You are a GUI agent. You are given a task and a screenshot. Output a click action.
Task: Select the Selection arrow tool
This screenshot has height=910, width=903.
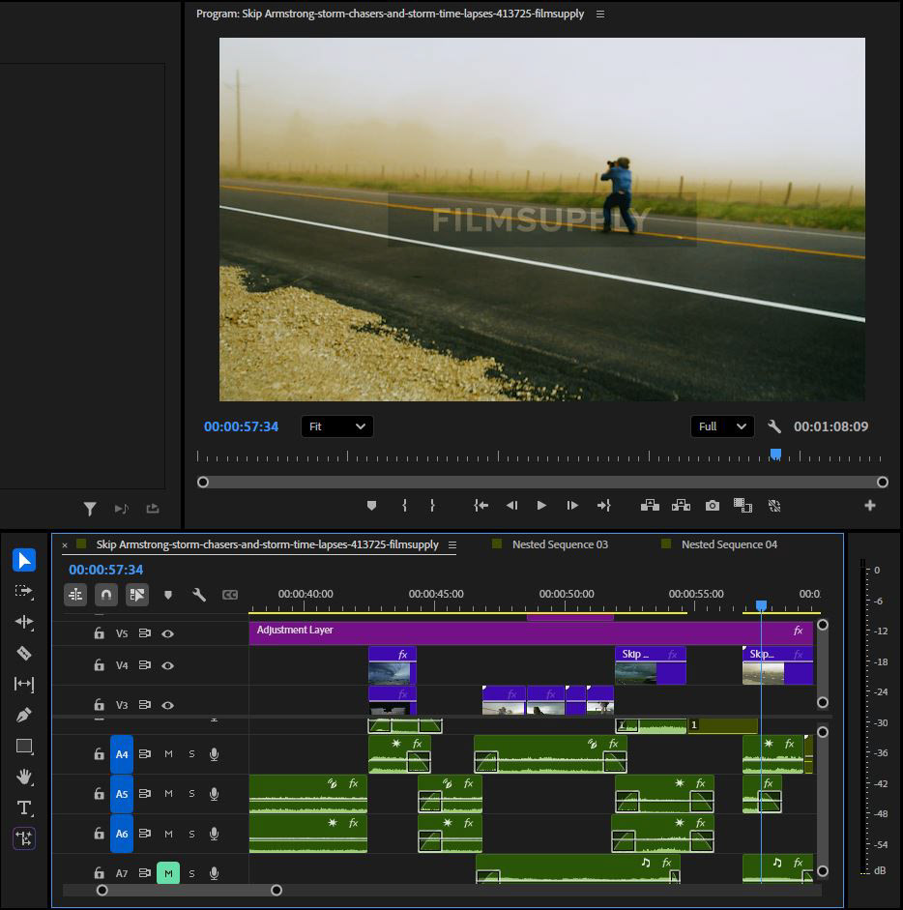(24, 560)
